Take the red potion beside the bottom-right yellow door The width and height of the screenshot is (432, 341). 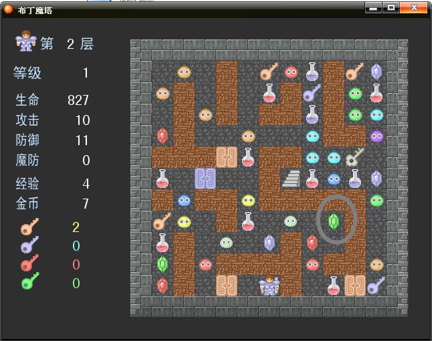point(334,286)
